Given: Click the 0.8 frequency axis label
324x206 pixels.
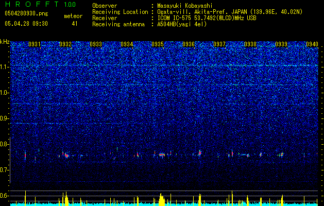Looking at the screenshot, I should click(5, 144).
